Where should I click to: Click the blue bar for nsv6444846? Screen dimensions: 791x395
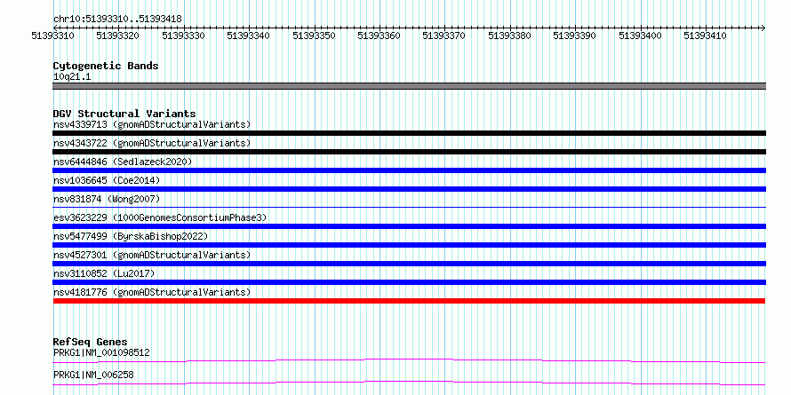click(x=409, y=170)
